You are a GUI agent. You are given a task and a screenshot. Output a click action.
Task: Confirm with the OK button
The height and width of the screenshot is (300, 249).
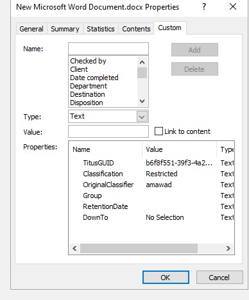(166, 278)
